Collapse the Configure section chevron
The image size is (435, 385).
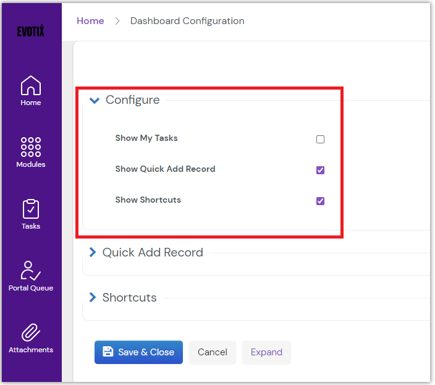(x=95, y=100)
